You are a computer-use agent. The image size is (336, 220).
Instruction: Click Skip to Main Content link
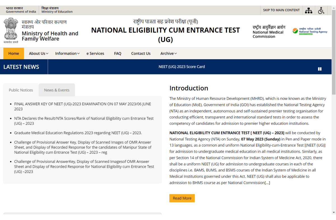point(281,10)
